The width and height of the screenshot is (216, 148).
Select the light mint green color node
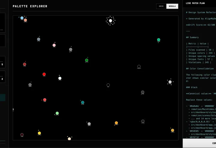click(57, 113)
